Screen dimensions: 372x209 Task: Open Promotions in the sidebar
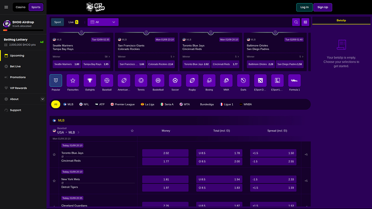pyautogui.click(x=23, y=77)
